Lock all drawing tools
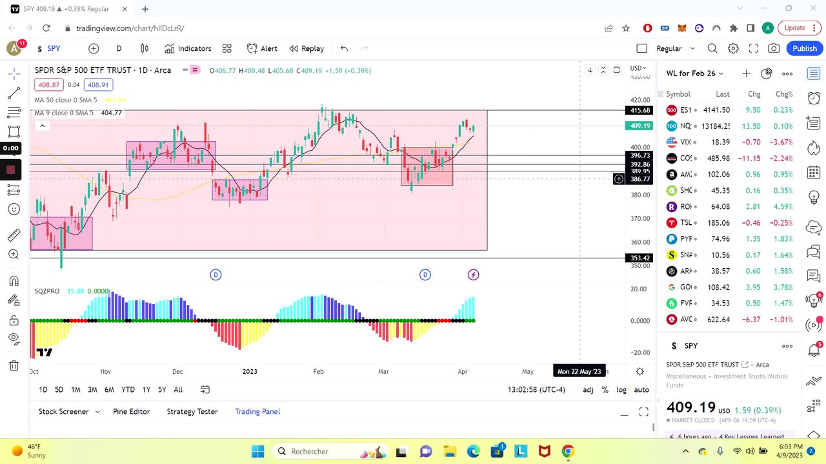The height and width of the screenshot is (464, 826). 14,320
